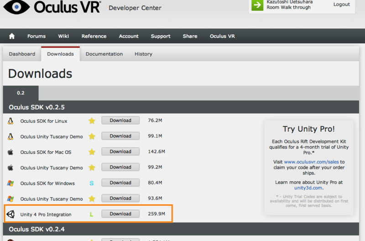Click Apple icon beside Mac Unity Tuscany Demo

(x=10, y=168)
